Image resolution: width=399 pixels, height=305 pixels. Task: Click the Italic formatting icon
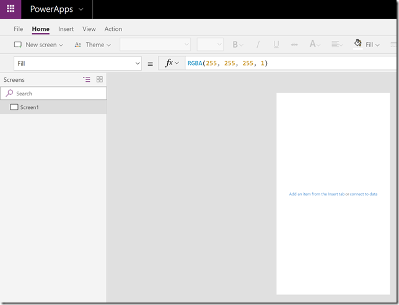coord(258,45)
